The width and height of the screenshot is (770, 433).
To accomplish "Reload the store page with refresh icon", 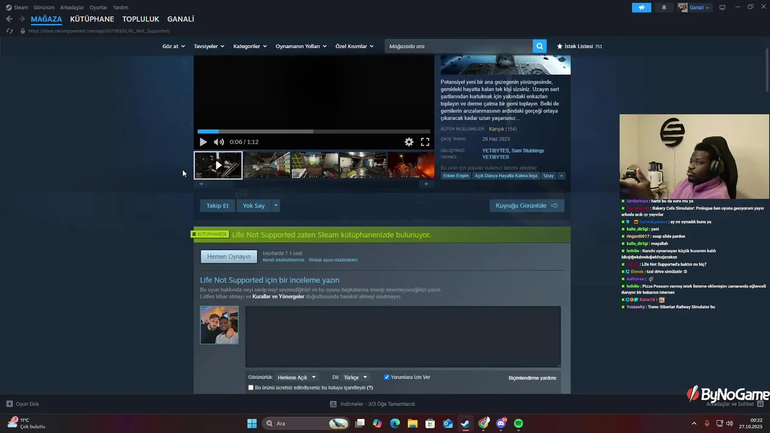I will tap(9, 31).
